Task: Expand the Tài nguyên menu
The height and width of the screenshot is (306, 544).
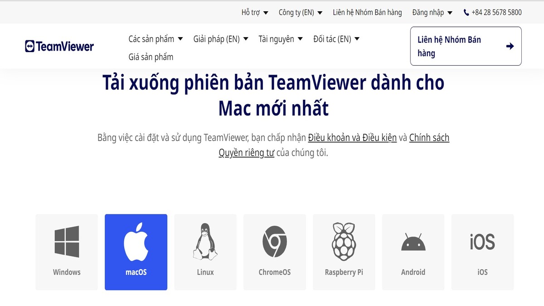Action: [281, 39]
